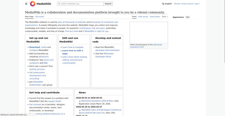
Task: Click the MediaWiki sunflower logo
Action: pos(33,4)
